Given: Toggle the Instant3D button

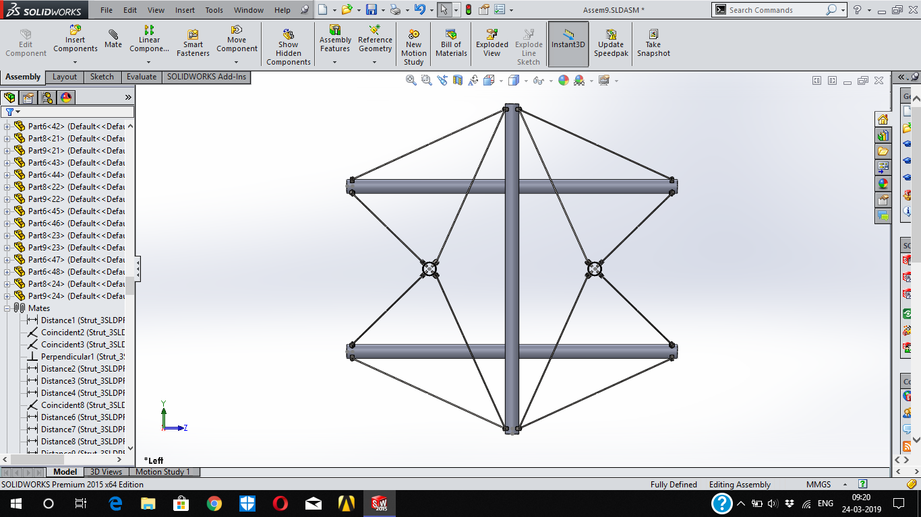Looking at the screenshot, I should (568, 44).
